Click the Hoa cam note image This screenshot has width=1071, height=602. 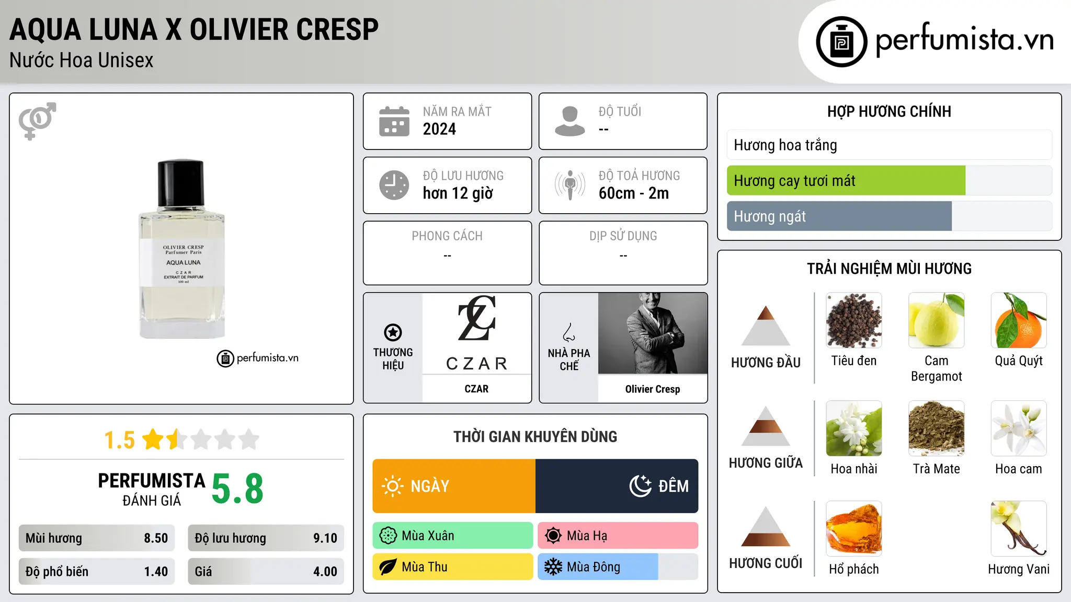(x=1019, y=429)
